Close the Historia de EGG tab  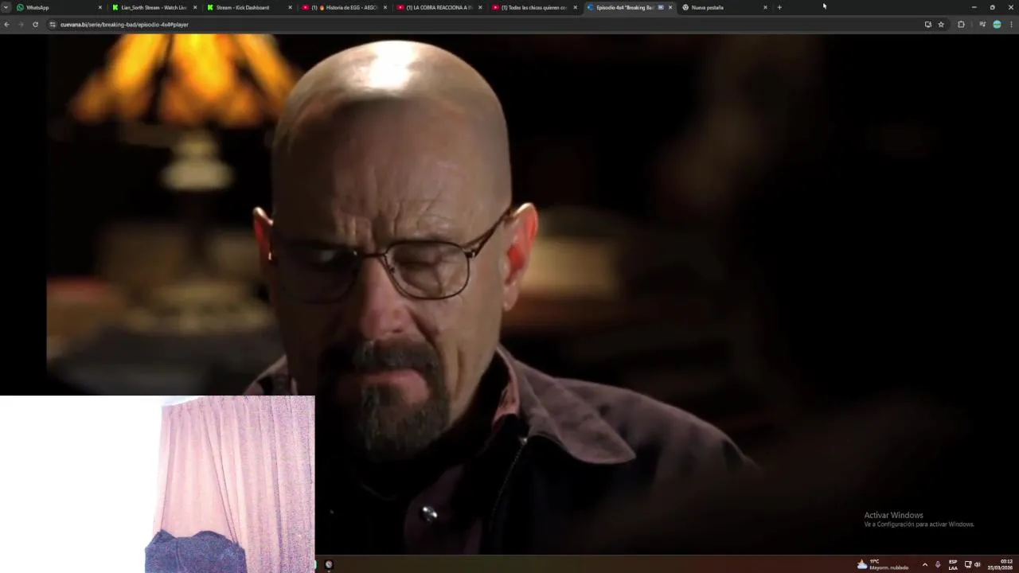[x=385, y=7]
